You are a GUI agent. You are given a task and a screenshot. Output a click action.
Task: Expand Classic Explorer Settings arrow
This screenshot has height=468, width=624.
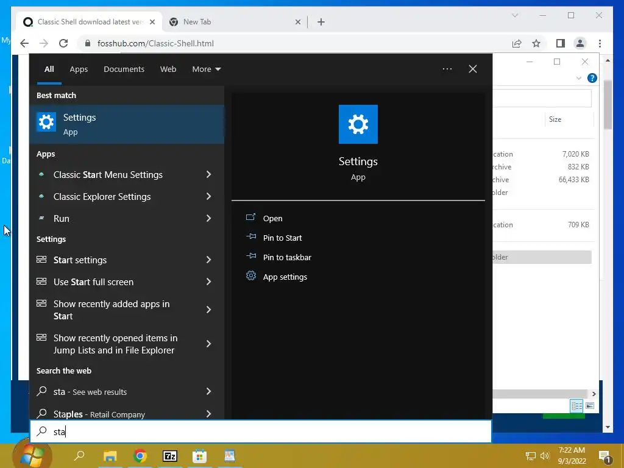coord(208,196)
